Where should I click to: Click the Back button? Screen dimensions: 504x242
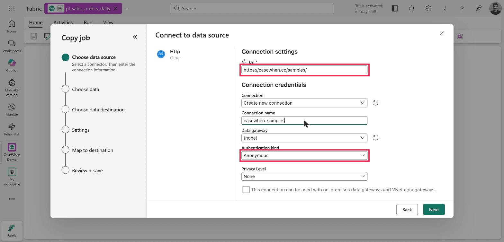tap(407, 210)
